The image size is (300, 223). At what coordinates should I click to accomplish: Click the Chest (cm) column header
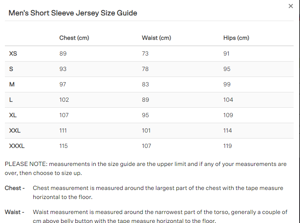pyautogui.click(x=74, y=38)
